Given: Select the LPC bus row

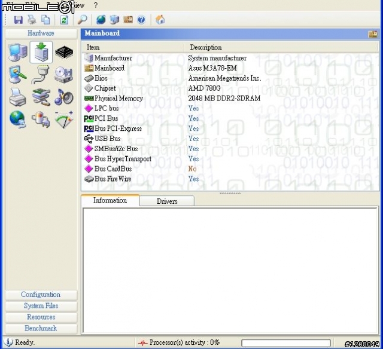Looking at the screenshot, I should (230, 108).
